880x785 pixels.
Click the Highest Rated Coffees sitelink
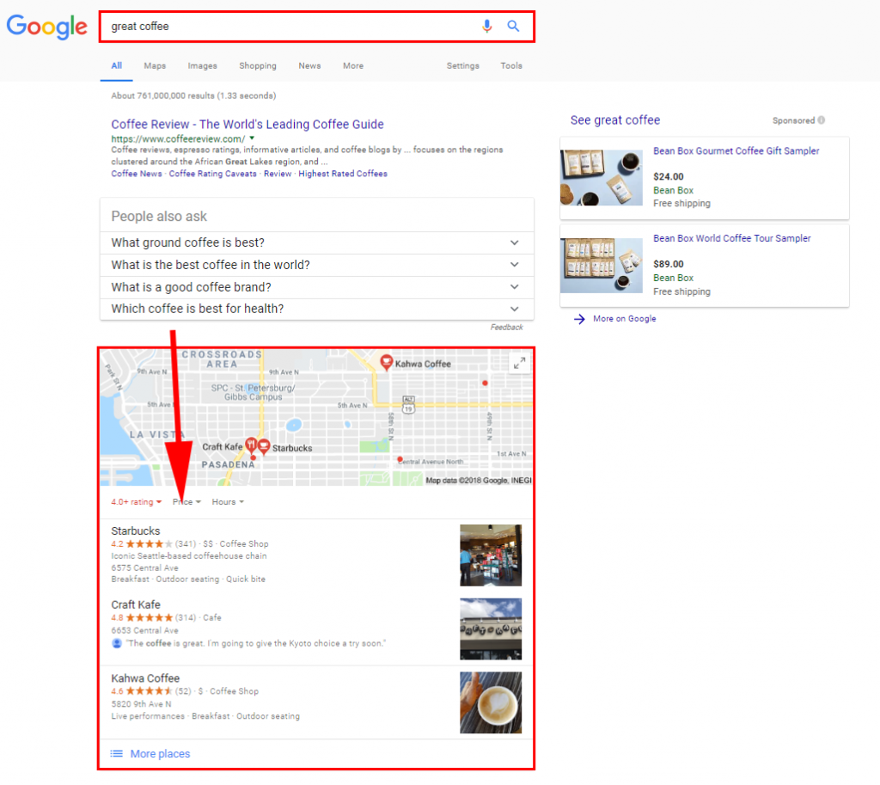coord(341,173)
